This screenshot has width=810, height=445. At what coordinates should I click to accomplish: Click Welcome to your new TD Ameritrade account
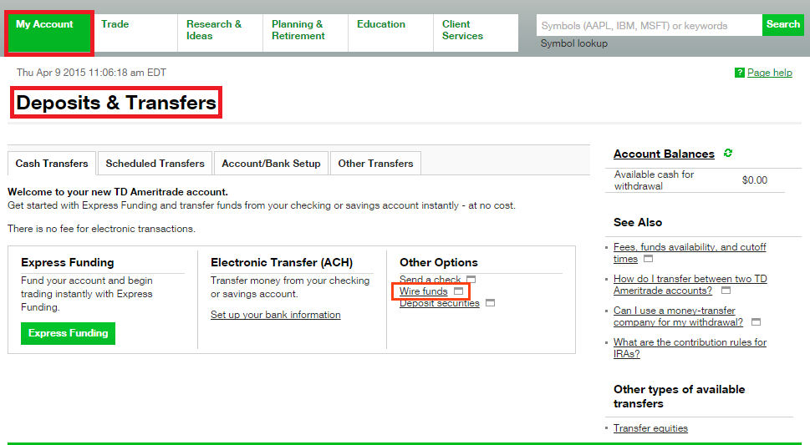118,192
